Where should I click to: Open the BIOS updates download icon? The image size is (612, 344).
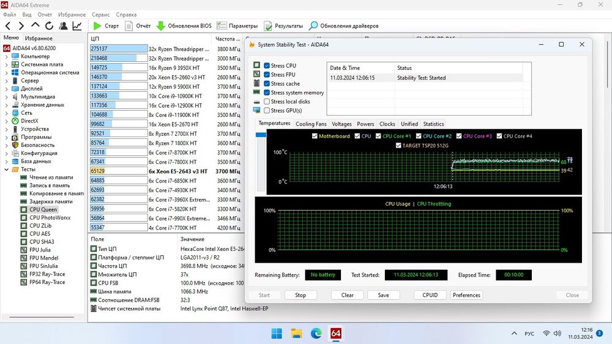(x=160, y=26)
